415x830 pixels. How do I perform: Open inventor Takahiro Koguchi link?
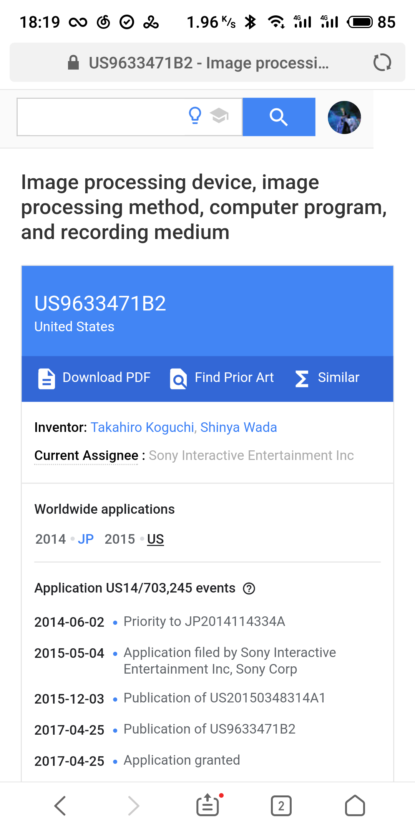coord(142,427)
